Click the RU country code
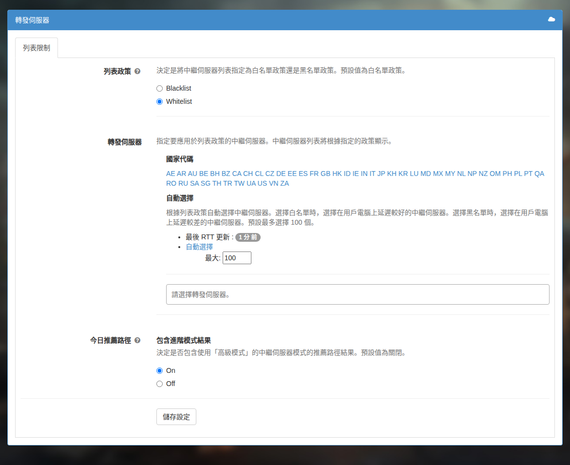The height and width of the screenshot is (465, 570). (x=183, y=183)
